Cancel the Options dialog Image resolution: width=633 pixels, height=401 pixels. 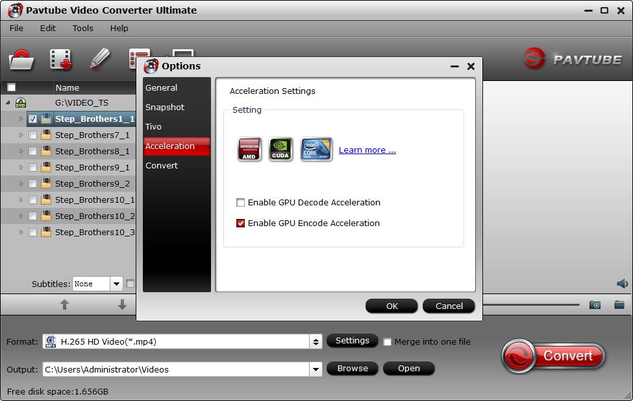pos(449,306)
